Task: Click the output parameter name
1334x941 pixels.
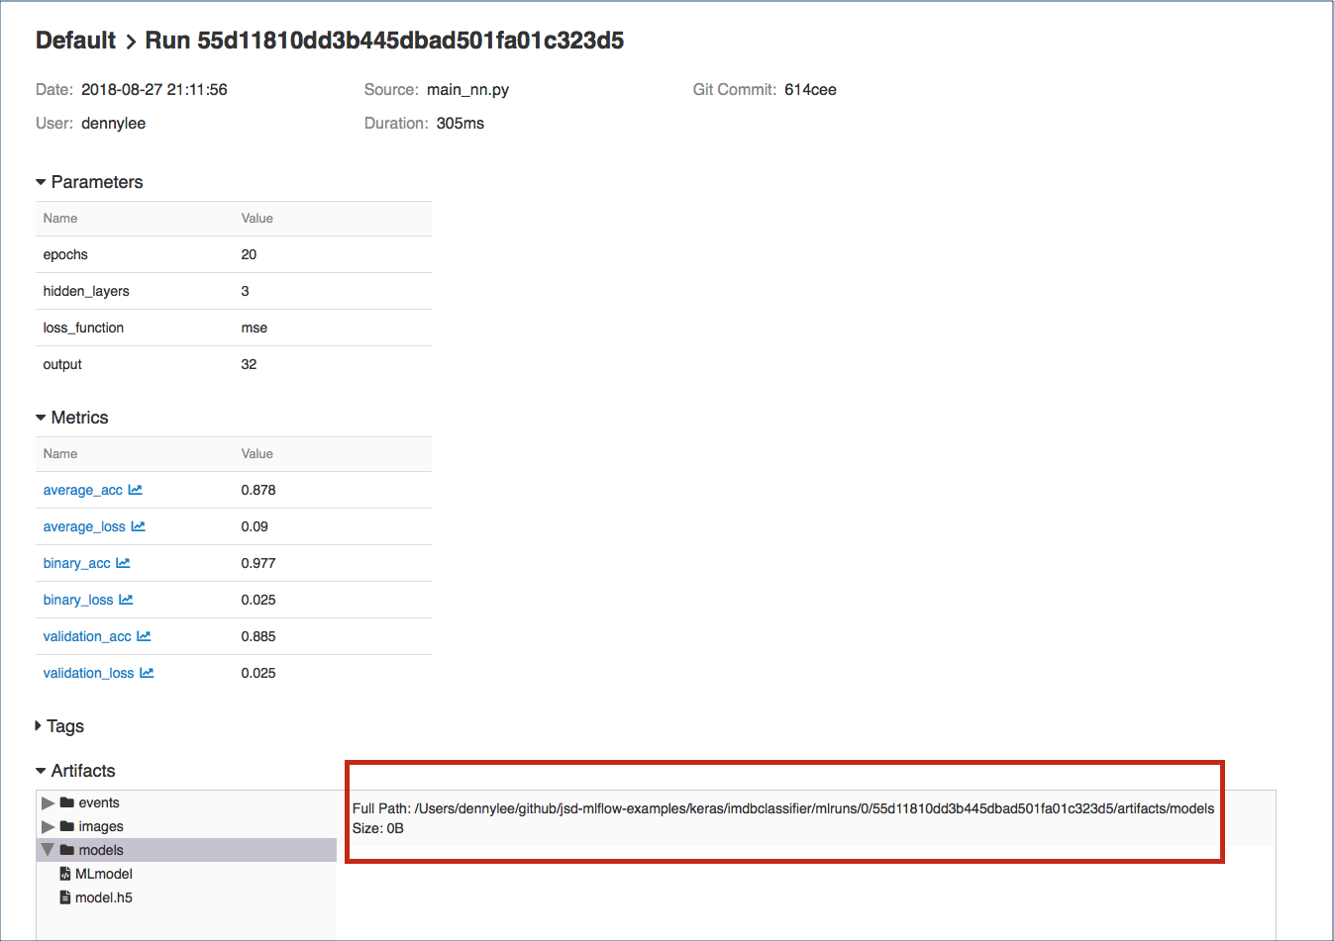Action: click(x=62, y=364)
